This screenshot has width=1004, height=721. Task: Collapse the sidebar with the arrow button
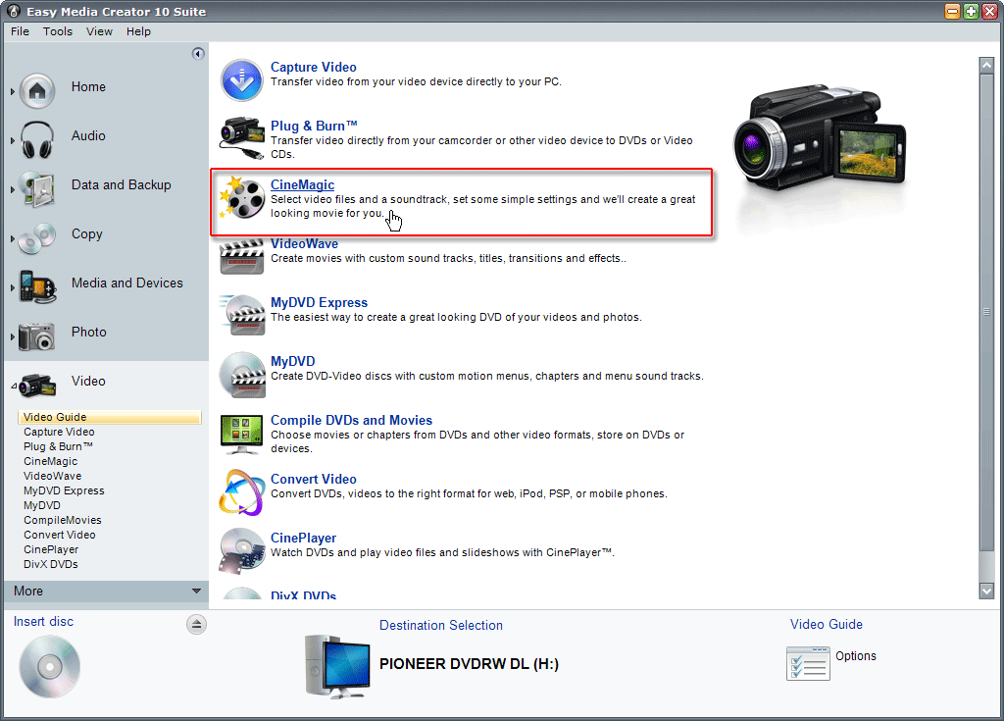198,53
